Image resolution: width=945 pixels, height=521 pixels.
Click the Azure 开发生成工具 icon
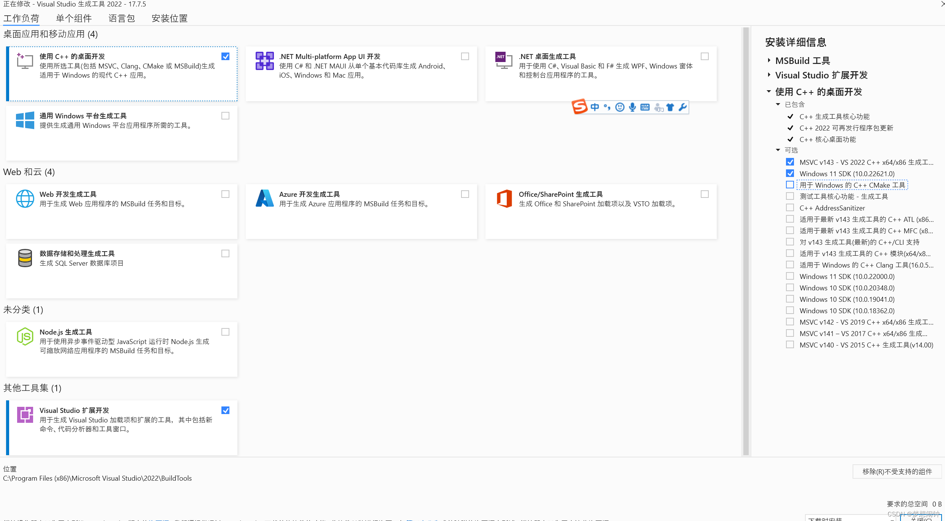coord(265,198)
